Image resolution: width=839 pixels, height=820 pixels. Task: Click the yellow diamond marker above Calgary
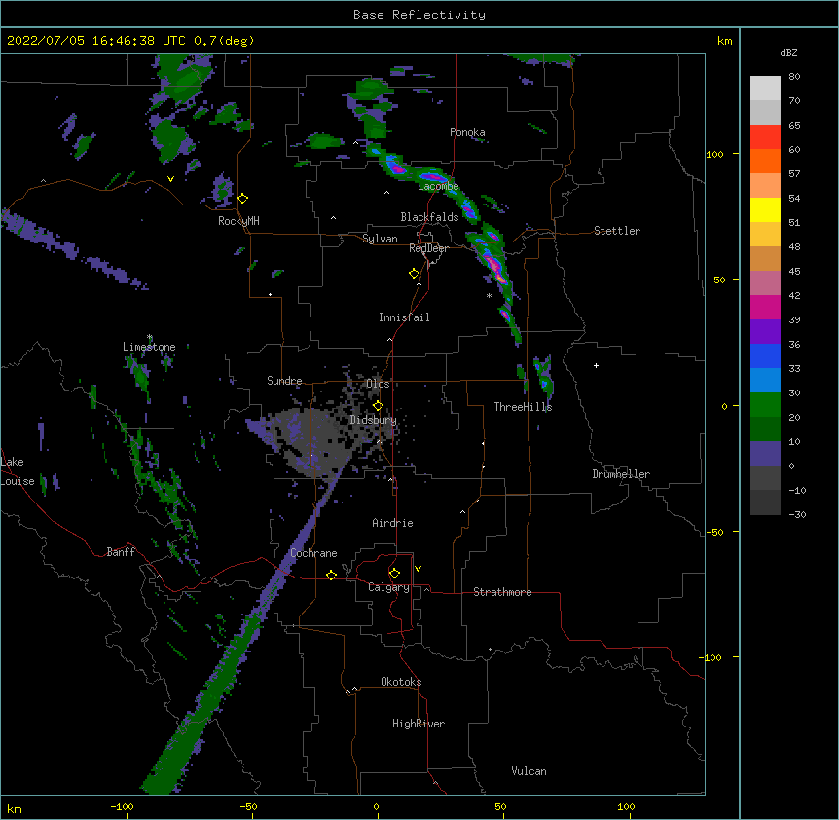click(x=394, y=574)
